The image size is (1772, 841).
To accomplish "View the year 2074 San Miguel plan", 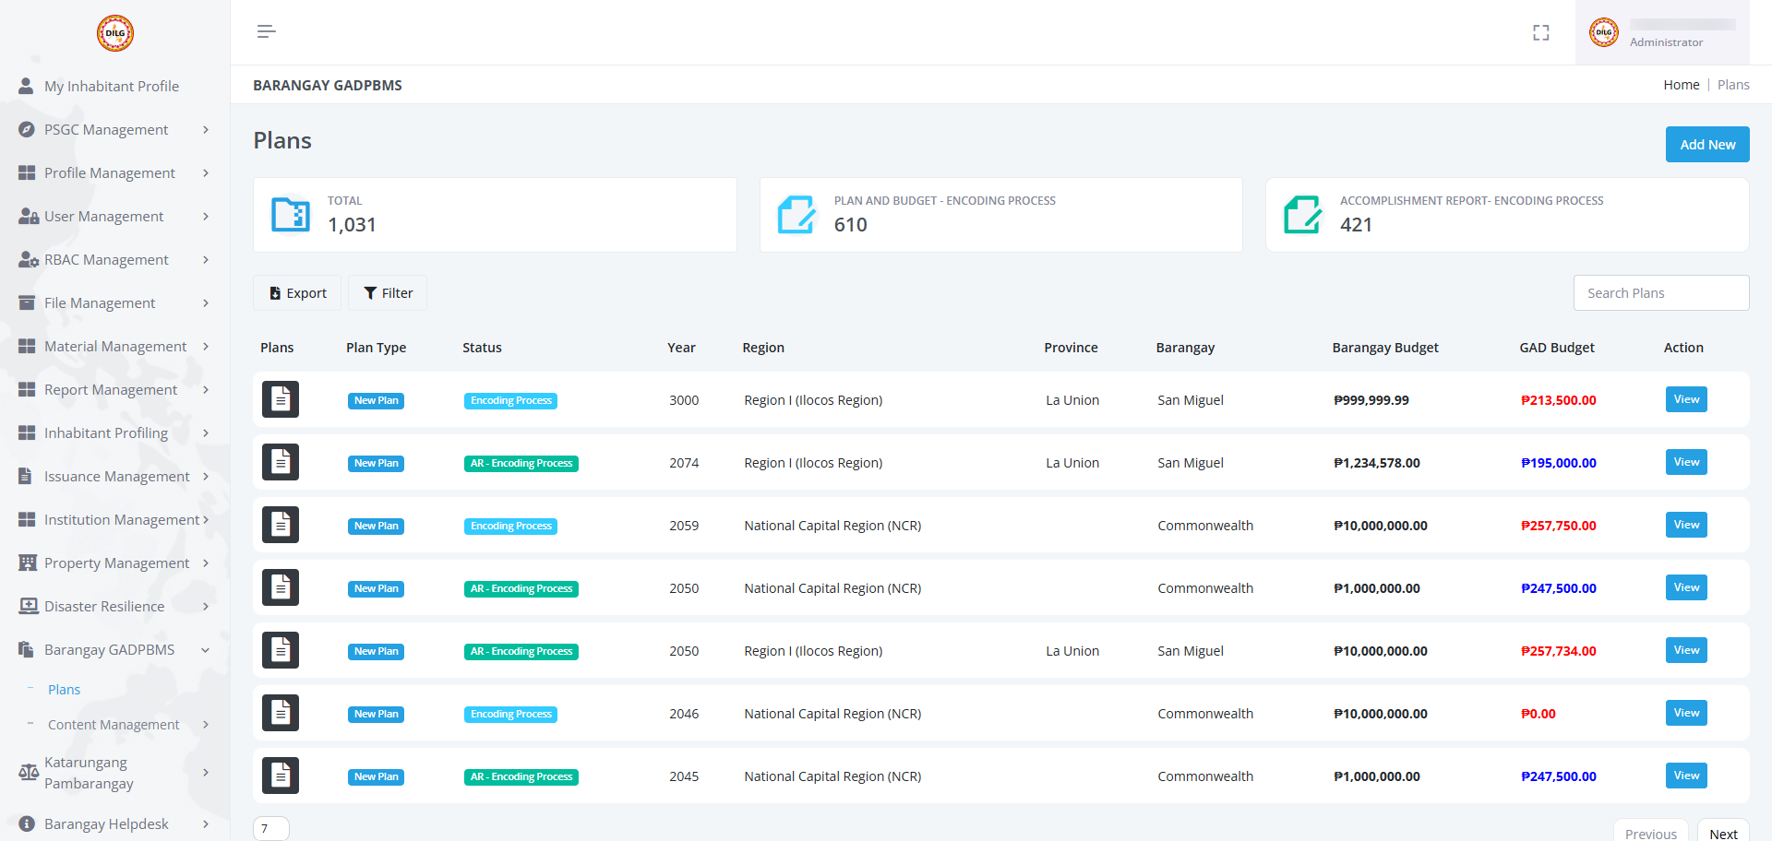I will pos(1686,462).
